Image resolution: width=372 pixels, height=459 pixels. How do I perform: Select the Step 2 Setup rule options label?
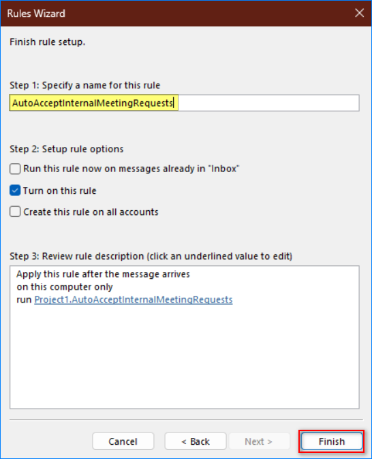coord(67,149)
